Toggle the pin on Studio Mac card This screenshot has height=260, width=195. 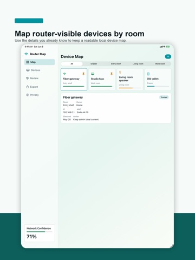click(x=112, y=74)
